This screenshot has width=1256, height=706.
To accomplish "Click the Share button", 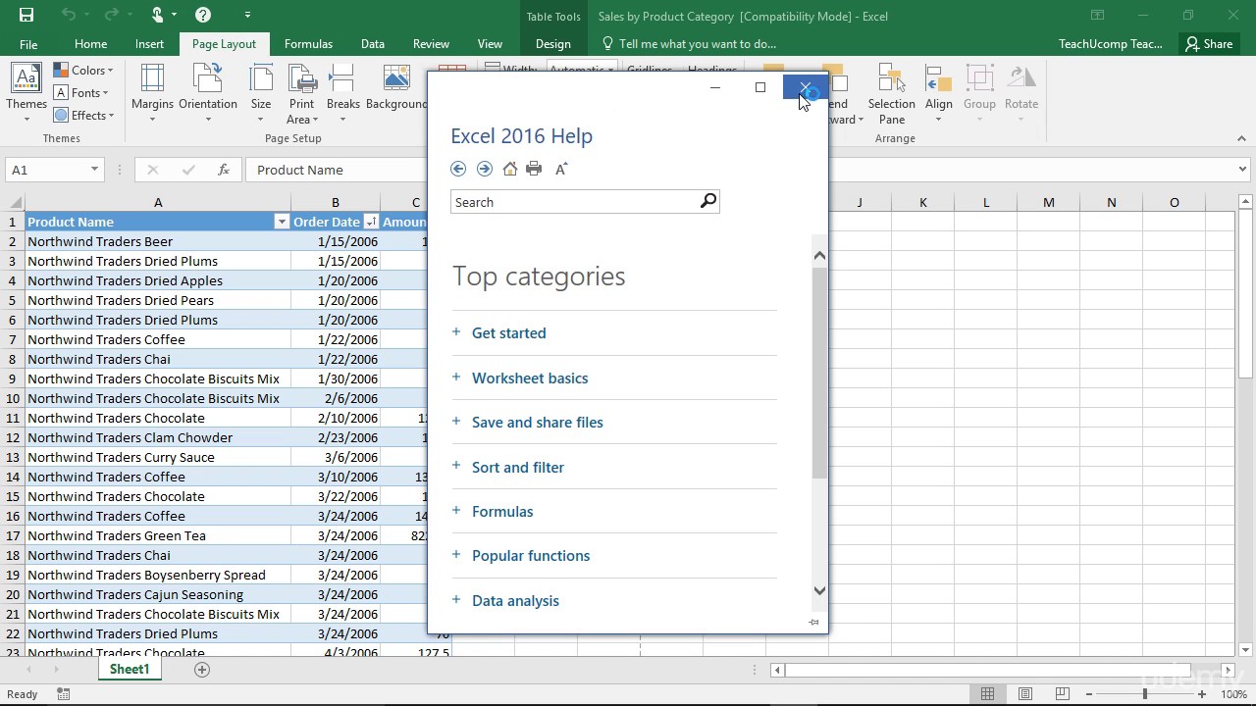I will (x=1208, y=44).
